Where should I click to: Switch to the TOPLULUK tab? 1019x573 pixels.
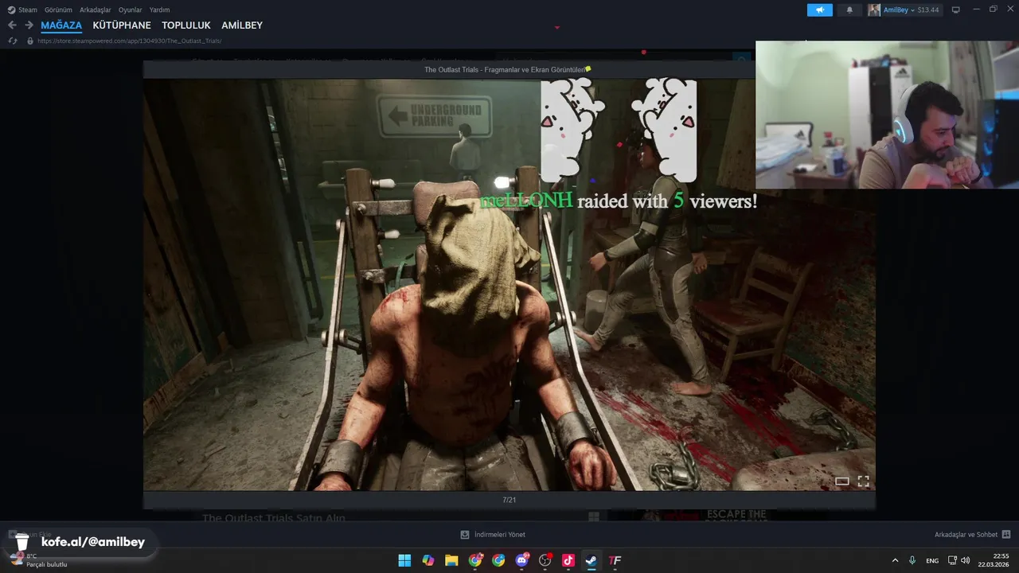[186, 25]
